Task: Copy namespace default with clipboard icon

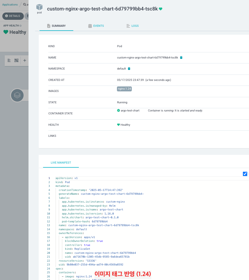Action: coord(129,69)
